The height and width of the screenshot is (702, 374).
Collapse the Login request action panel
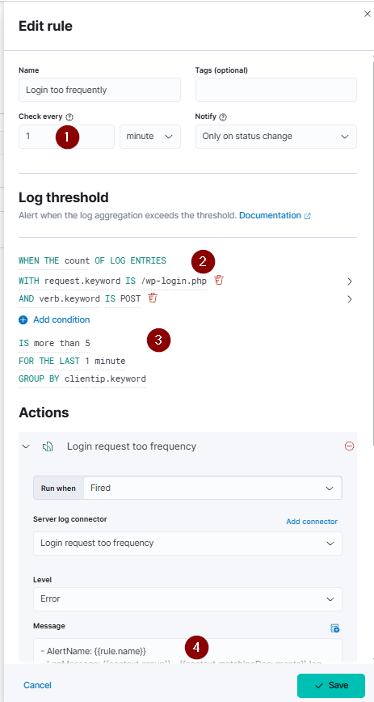pos(26,446)
